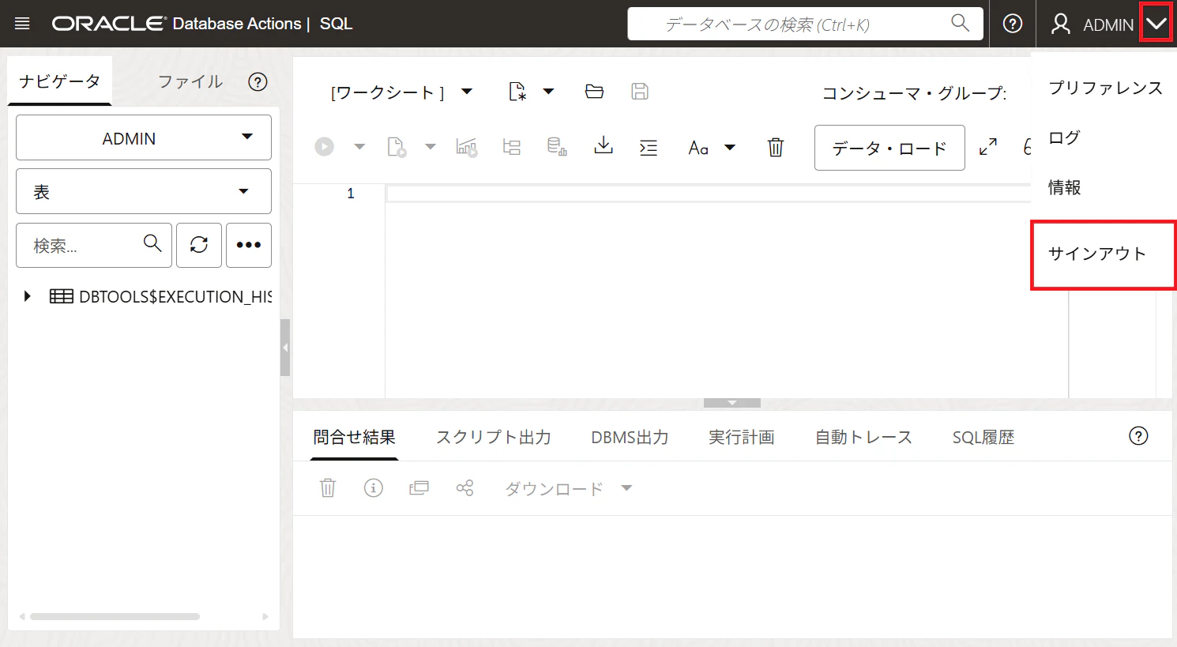Screen dimensions: 1177x647
Task: Click the database chart icon
Action: tap(557, 147)
